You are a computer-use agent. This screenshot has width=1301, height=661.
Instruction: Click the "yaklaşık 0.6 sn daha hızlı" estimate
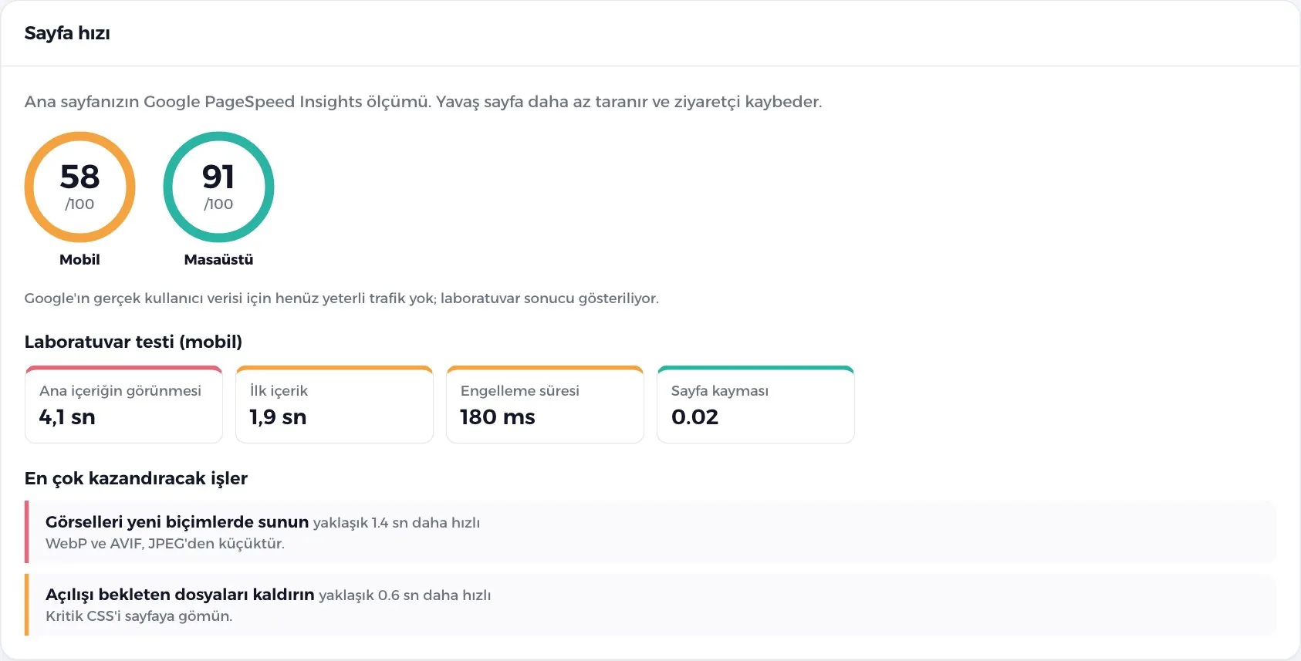(x=405, y=595)
